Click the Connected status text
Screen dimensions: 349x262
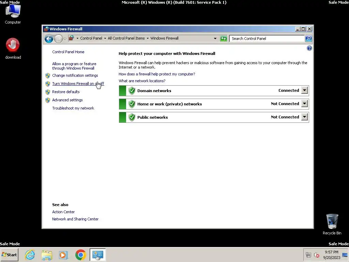(289, 90)
